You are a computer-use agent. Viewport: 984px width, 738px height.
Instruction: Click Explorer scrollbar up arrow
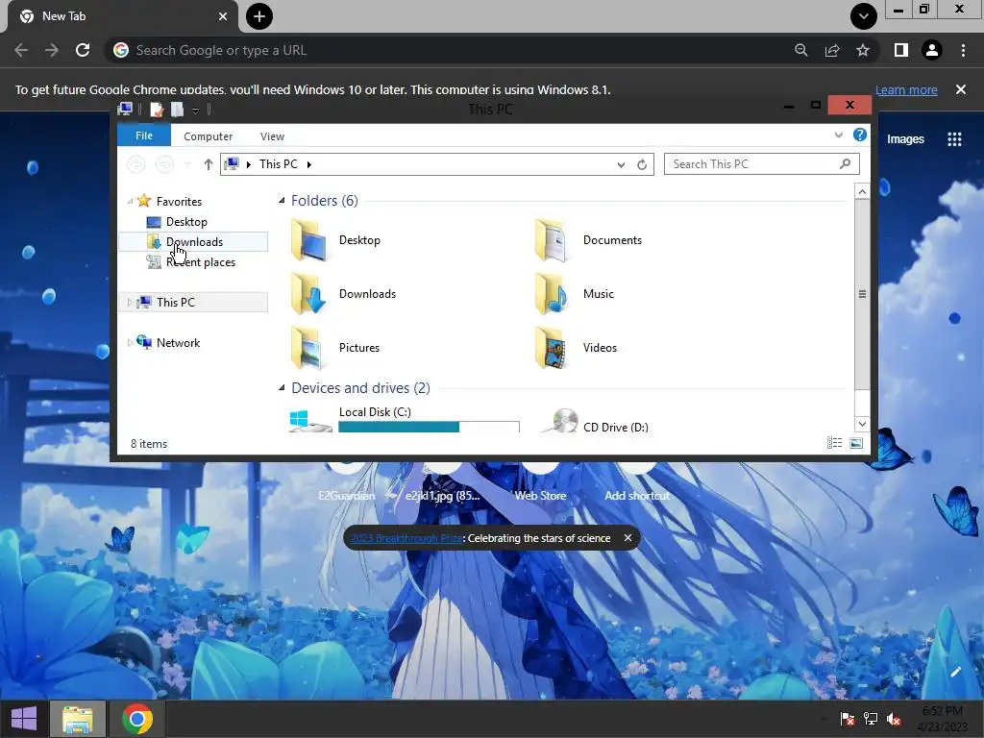[x=862, y=191]
